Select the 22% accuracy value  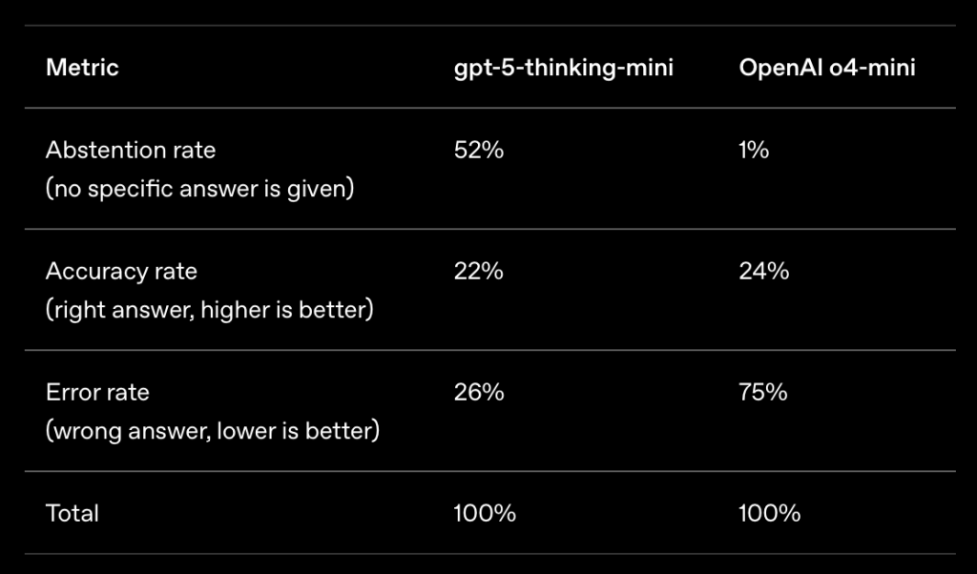(479, 272)
